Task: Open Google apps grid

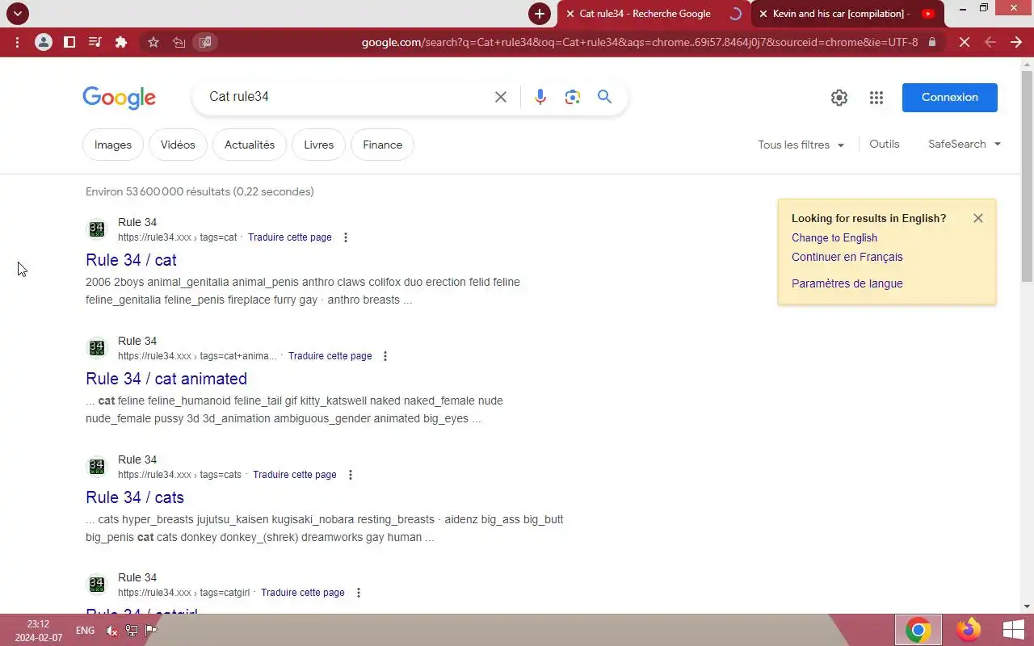Action: (876, 98)
